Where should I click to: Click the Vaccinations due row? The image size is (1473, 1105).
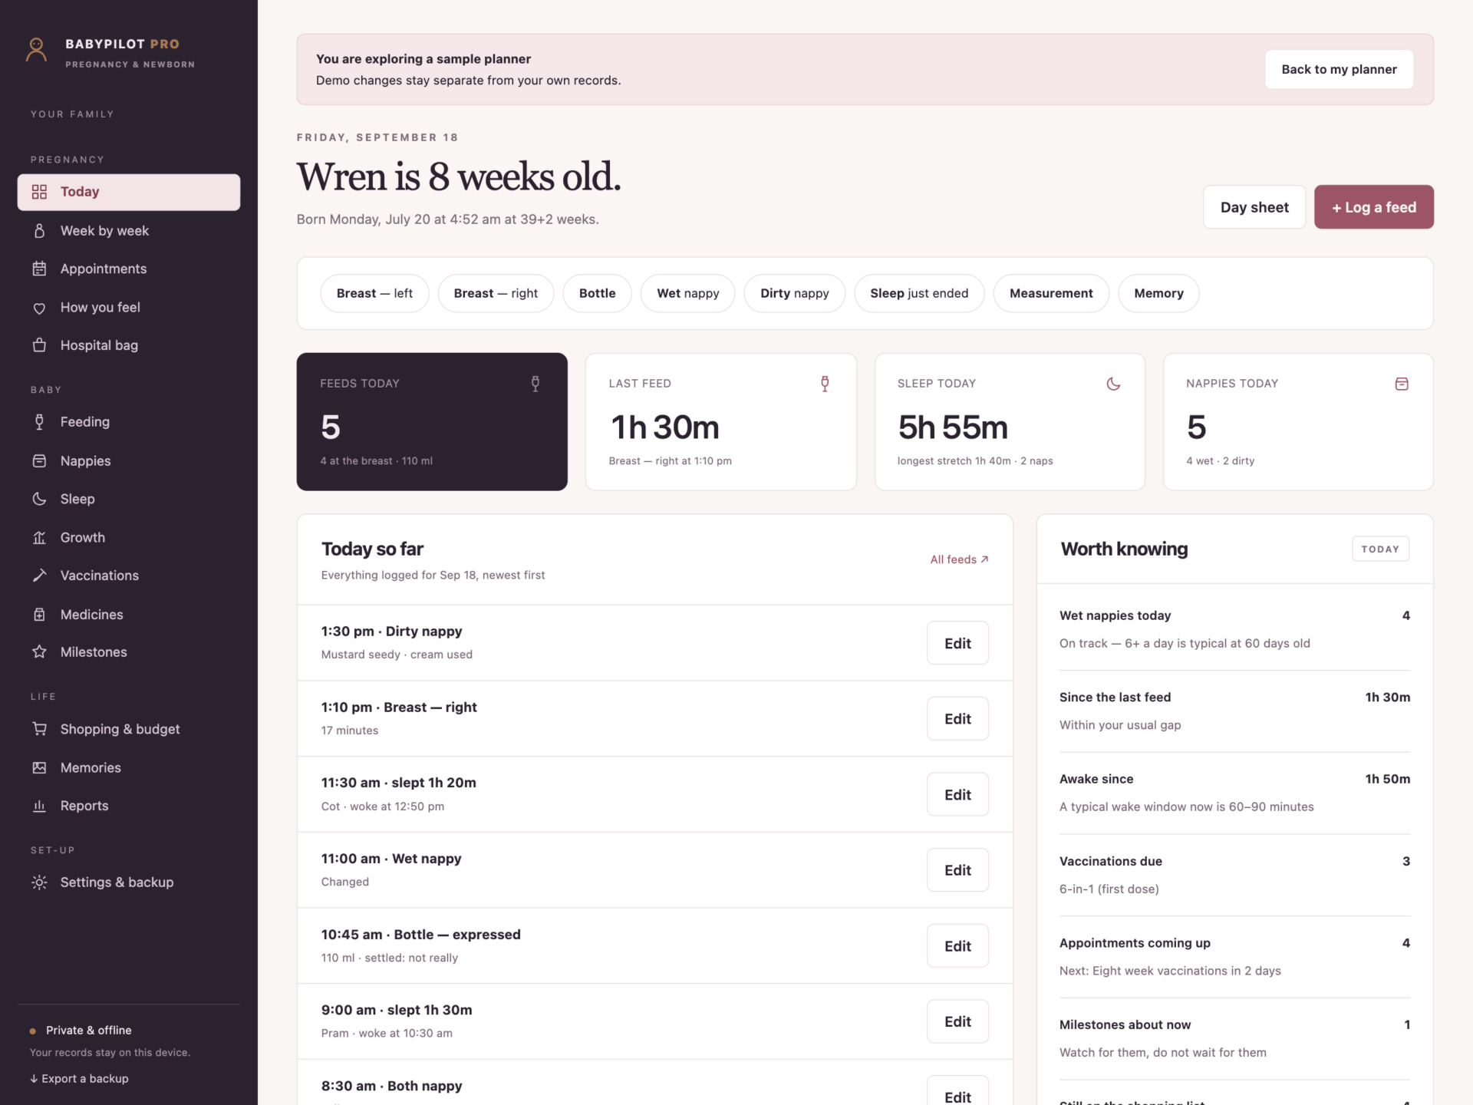pos(1234,875)
